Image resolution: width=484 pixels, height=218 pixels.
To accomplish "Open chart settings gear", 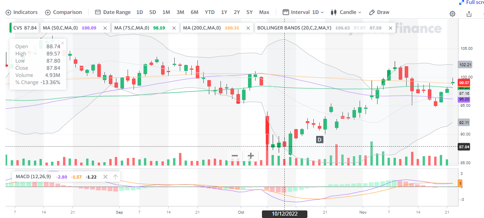I will click(453, 14).
